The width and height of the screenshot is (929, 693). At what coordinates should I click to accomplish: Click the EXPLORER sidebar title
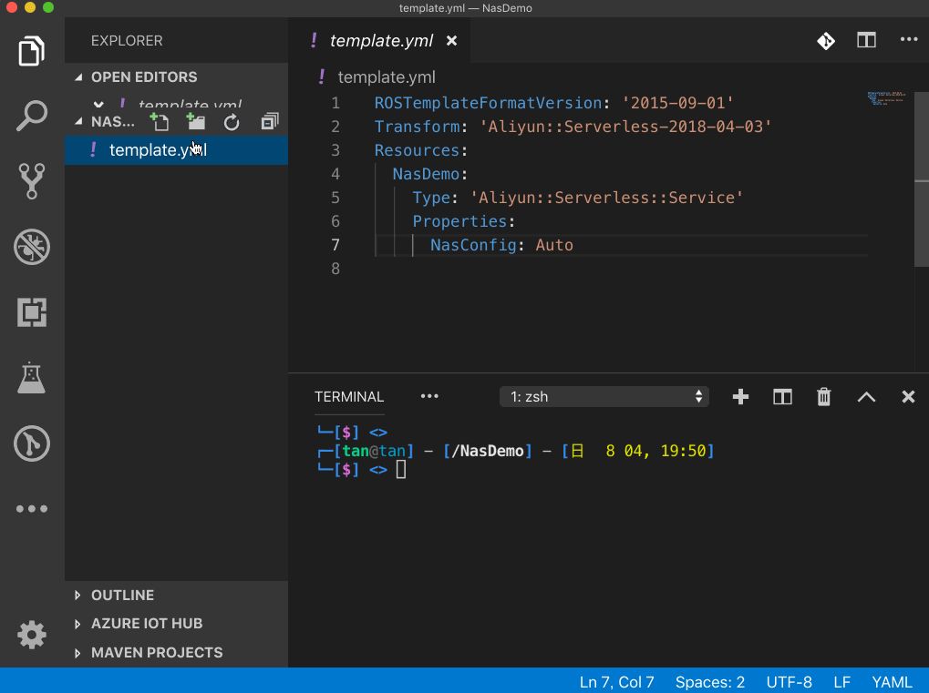point(127,41)
